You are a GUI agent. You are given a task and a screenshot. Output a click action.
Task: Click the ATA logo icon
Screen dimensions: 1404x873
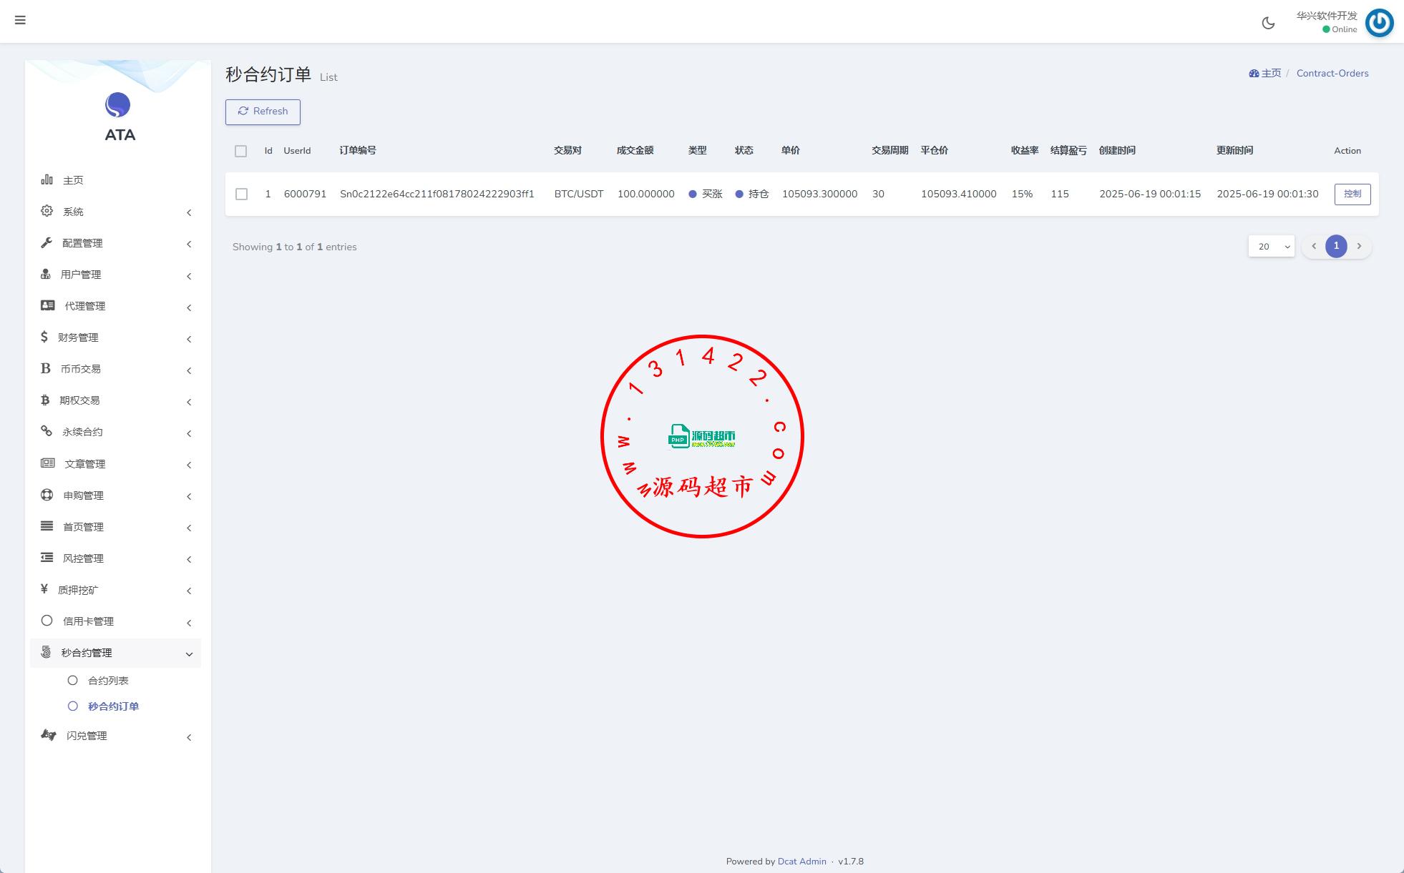118,105
